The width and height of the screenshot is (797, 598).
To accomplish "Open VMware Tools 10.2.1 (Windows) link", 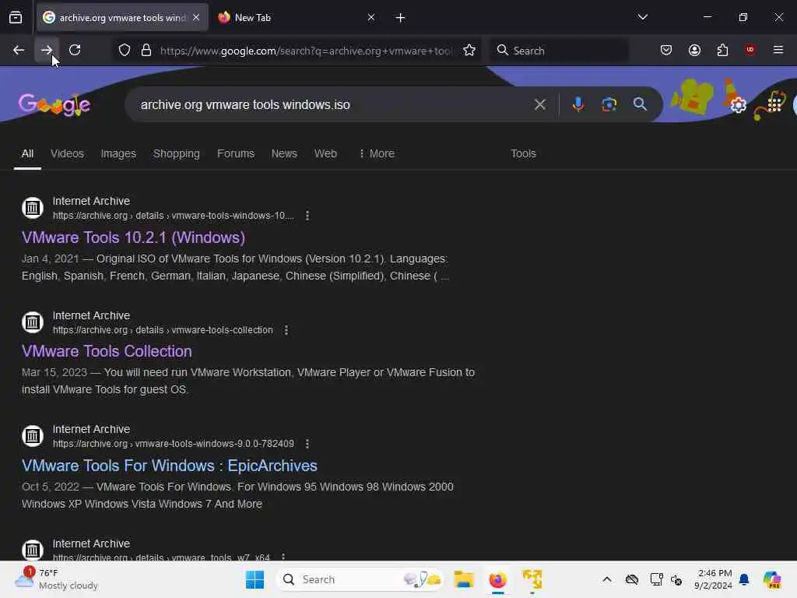I will click(133, 237).
